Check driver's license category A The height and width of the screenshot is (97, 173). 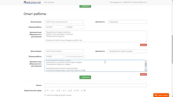[51, 91]
